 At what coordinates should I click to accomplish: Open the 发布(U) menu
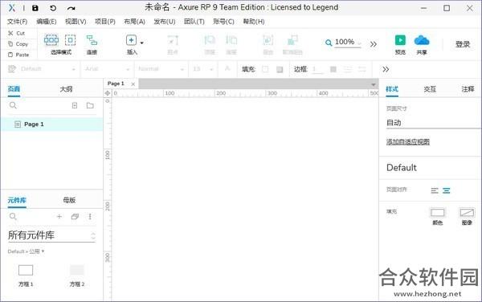(x=165, y=22)
